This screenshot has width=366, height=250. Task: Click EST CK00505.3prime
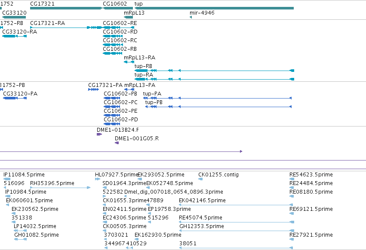coord(105,231)
